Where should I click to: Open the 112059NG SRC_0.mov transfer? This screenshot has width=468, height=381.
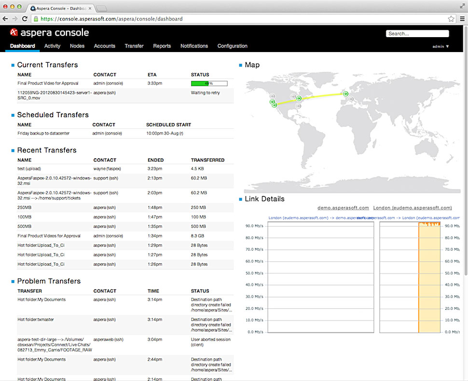[55, 95]
